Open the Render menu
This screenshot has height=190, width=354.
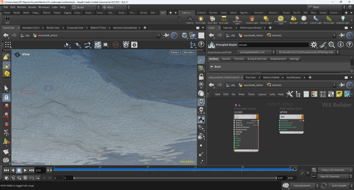[21, 7]
